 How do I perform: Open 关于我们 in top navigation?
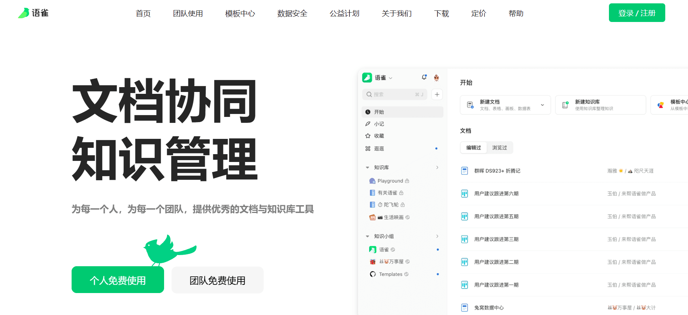coord(397,13)
